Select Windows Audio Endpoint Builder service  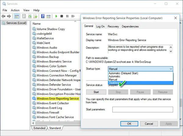(58, 52)
